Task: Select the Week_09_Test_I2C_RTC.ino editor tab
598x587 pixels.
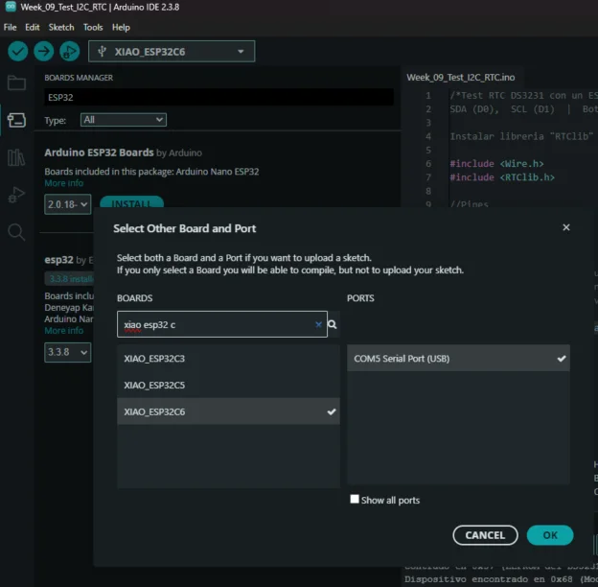Action: point(460,78)
